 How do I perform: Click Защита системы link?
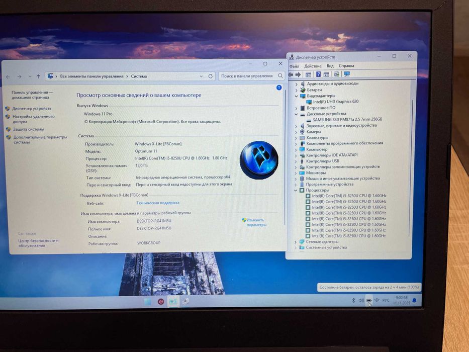coord(29,129)
